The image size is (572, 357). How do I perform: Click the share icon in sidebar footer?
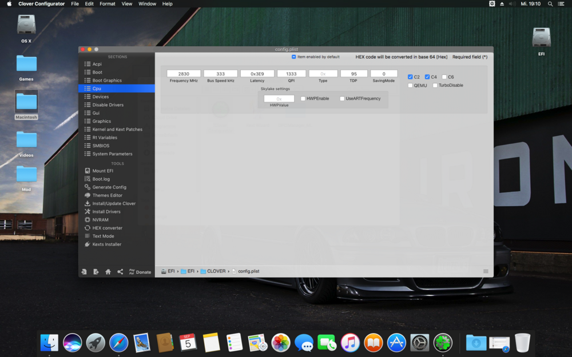pyautogui.click(x=120, y=272)
